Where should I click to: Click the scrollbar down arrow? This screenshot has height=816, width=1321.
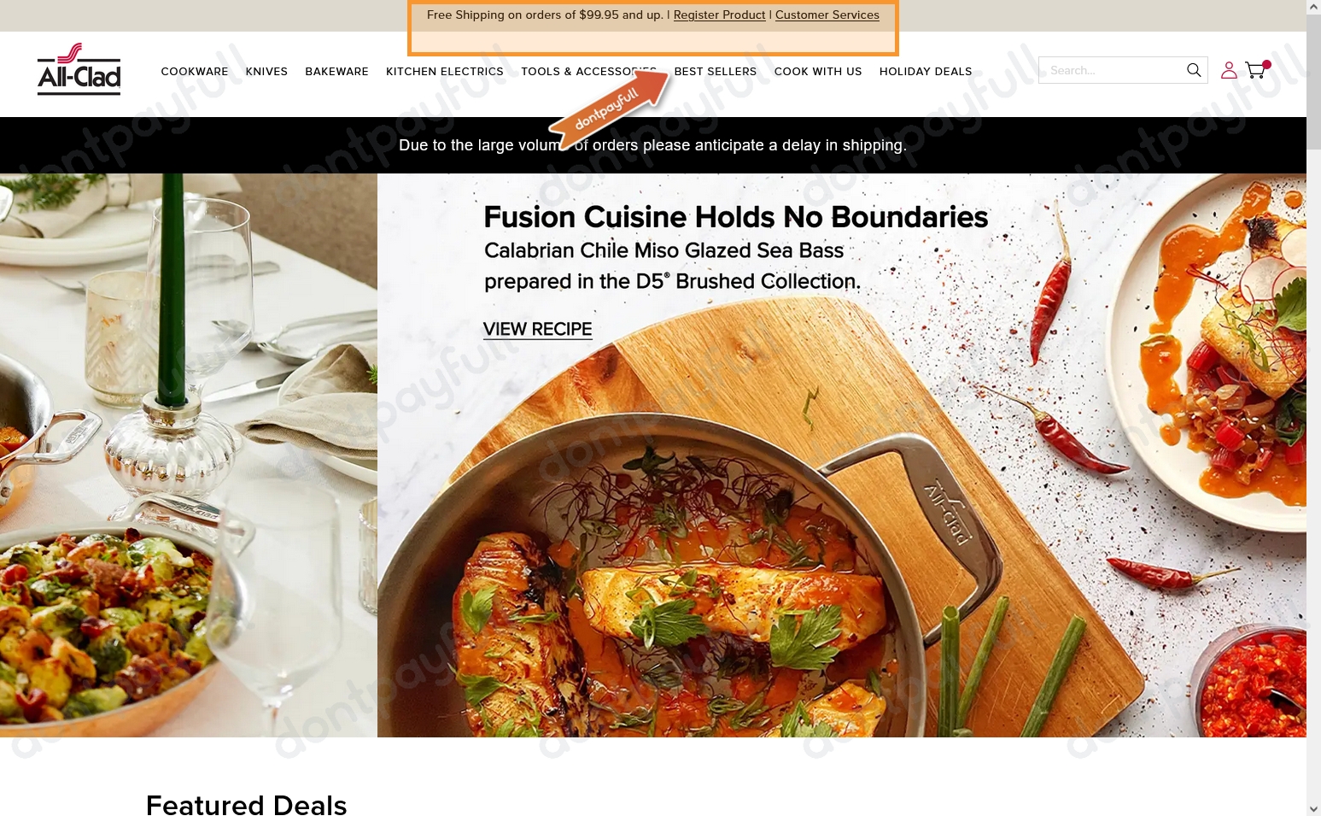point(1313,808)
